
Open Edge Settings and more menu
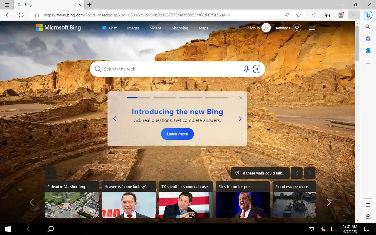(x=354, y=15)
